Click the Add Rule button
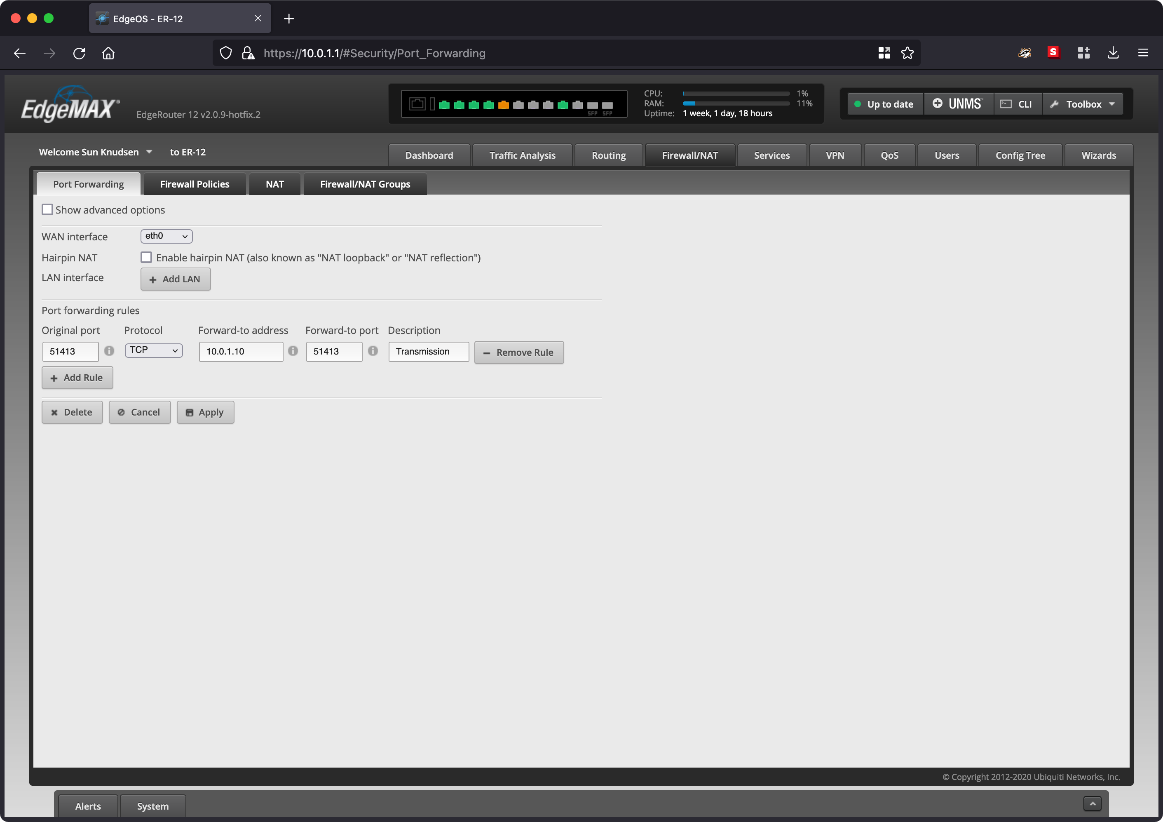 click(x=77, y=378)
